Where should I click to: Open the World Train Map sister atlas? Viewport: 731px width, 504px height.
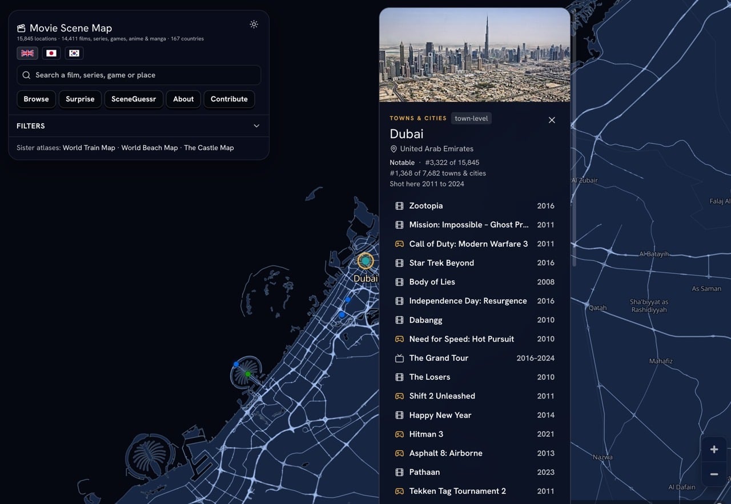tap(89, 148)
